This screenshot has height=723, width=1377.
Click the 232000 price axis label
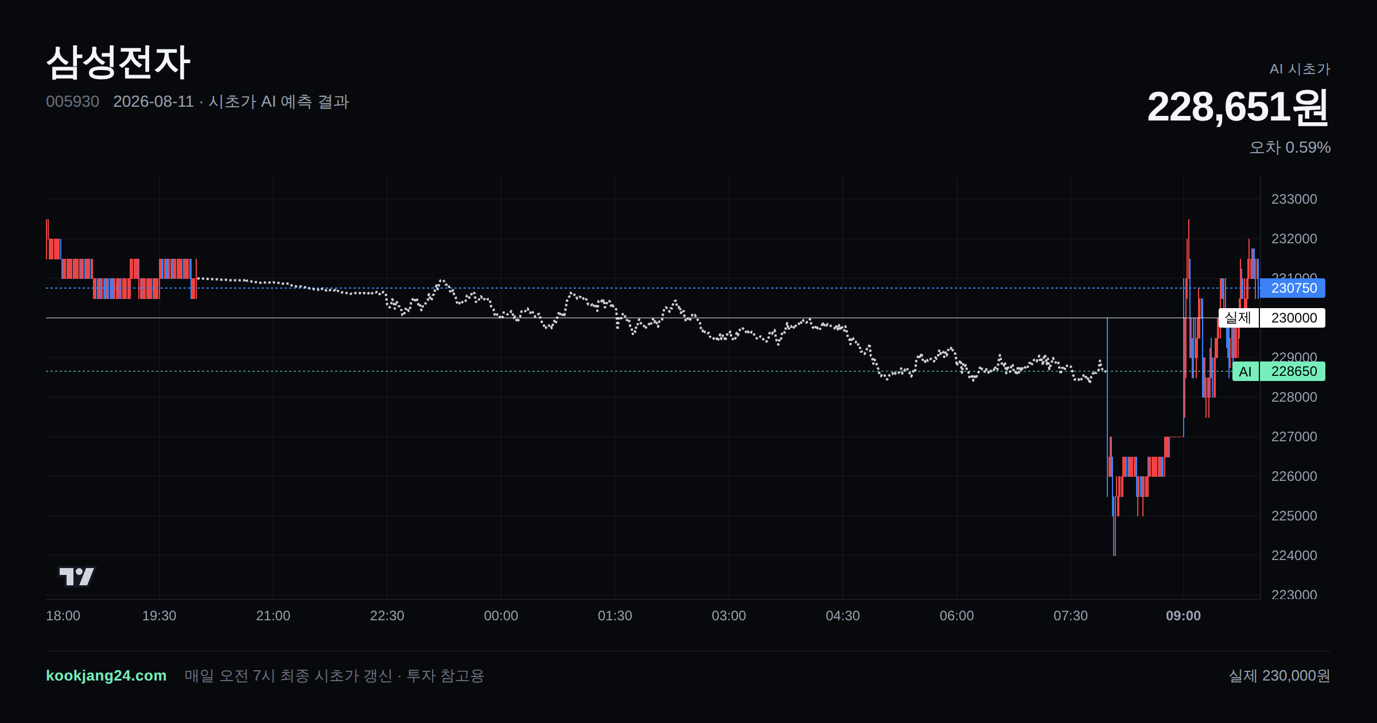pos(1294,239)
